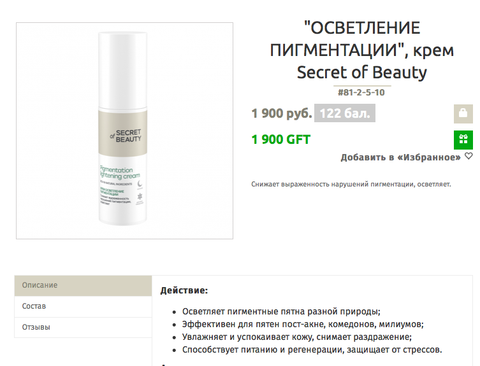Screen dimensions: 480x366
Task: Open the Описание tab
Action: [84, 285]
